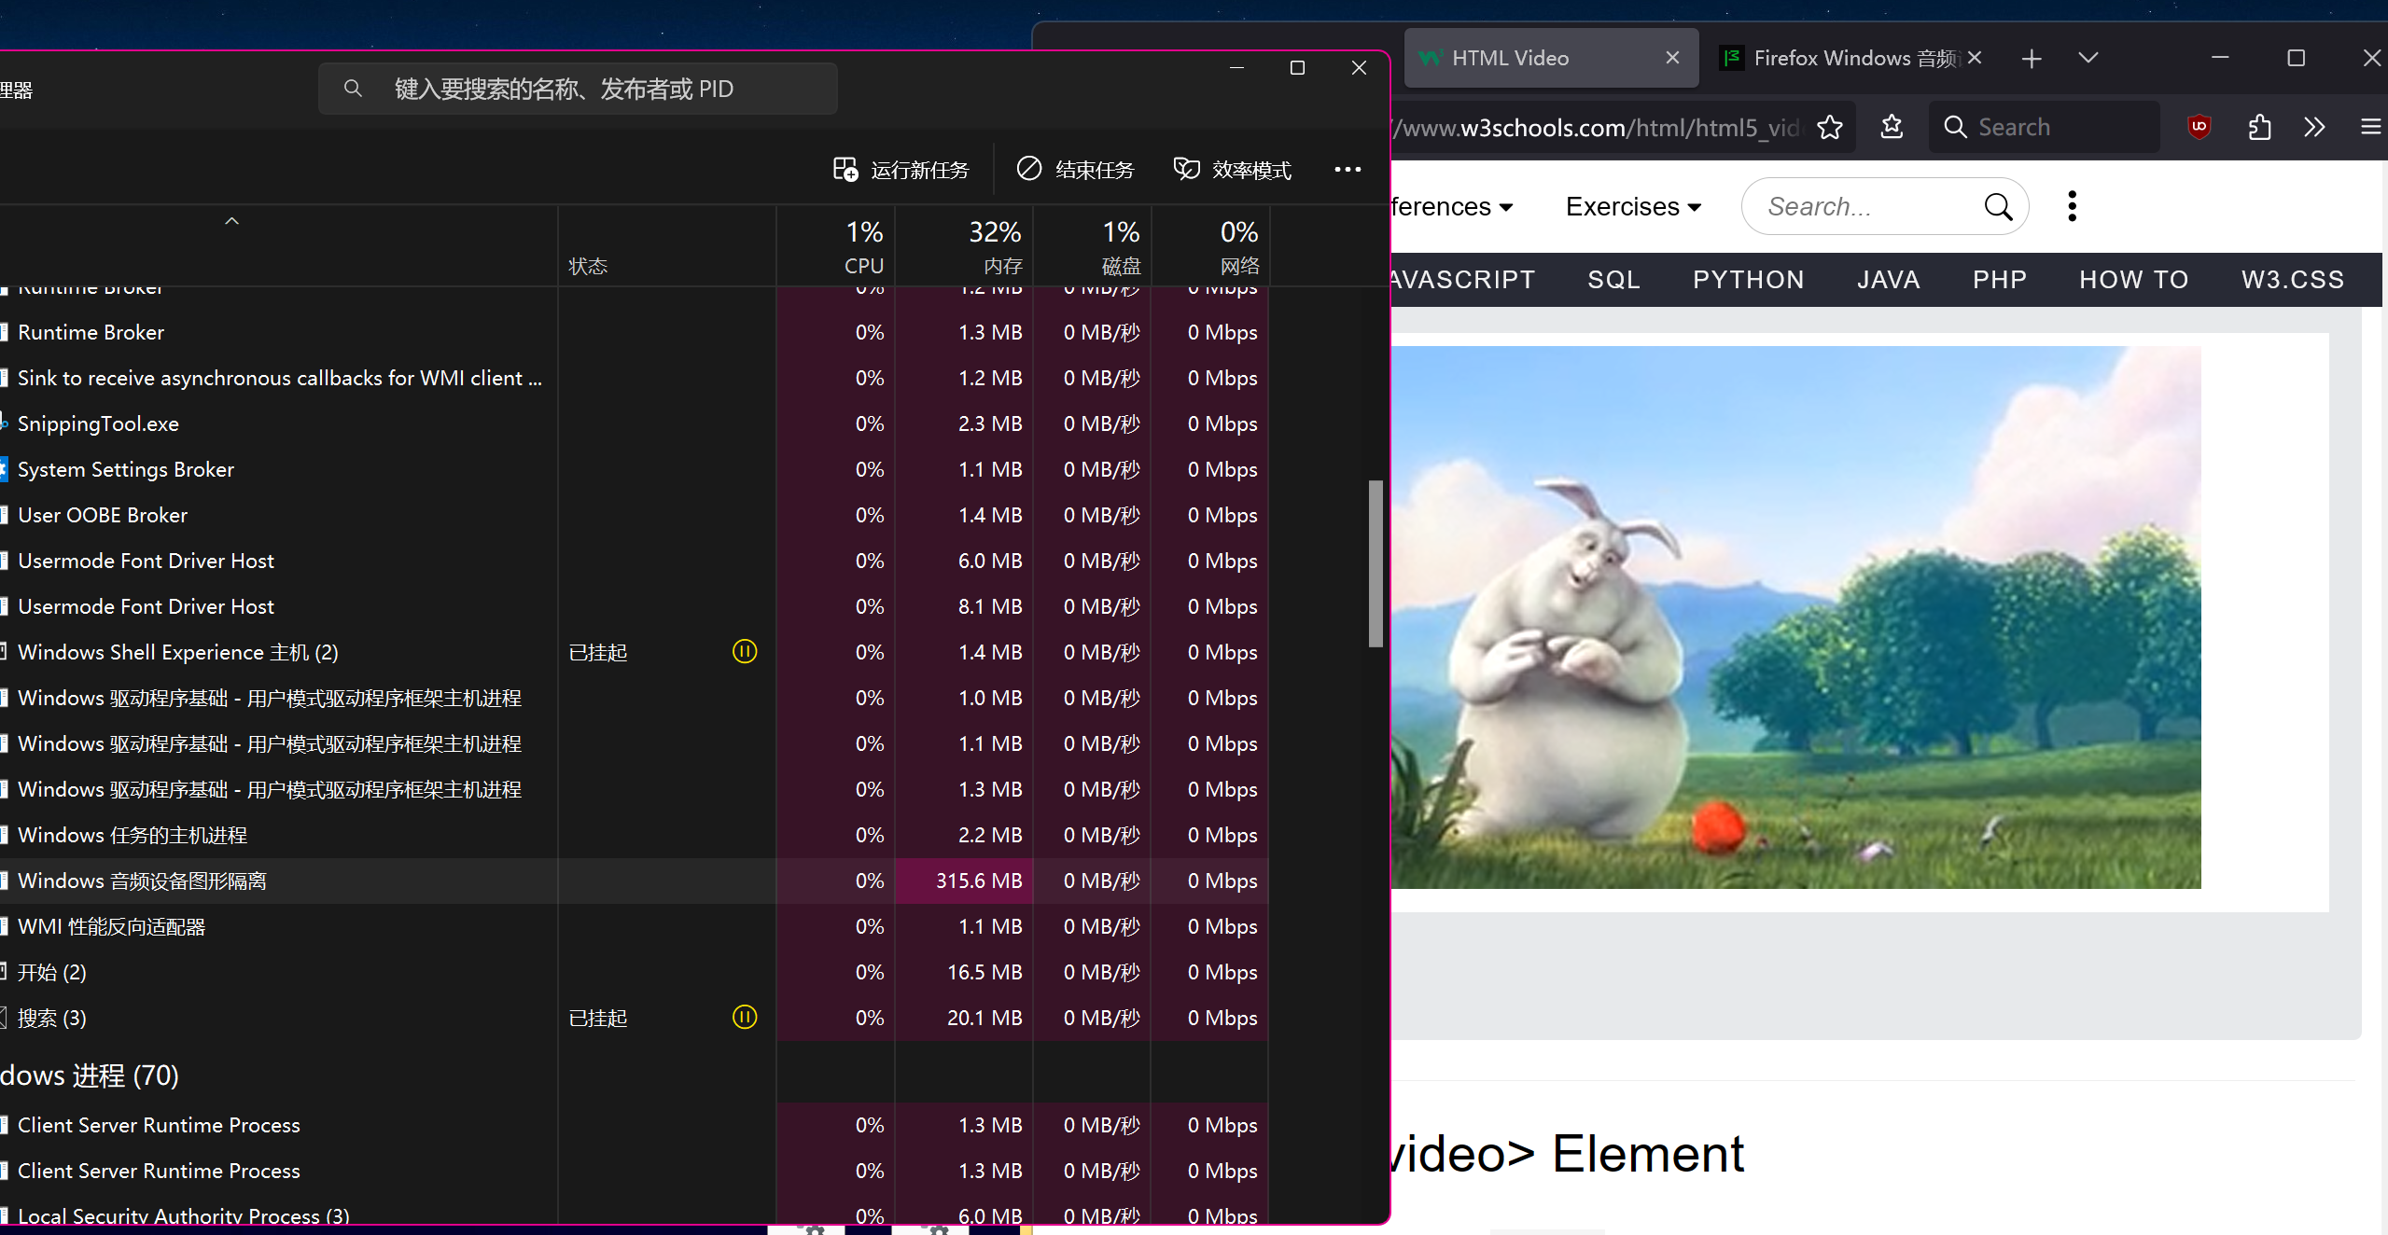Toggle Efficiency mode button
2388x1235 pixels.
pyautogui.click(x=1232, y=170)
